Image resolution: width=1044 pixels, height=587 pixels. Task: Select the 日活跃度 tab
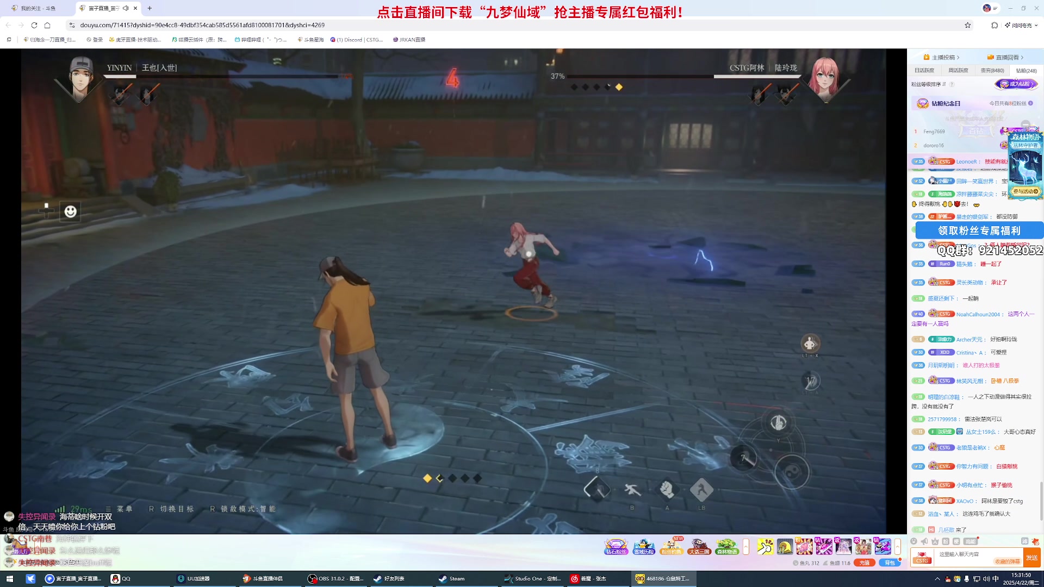pos(924,71)
